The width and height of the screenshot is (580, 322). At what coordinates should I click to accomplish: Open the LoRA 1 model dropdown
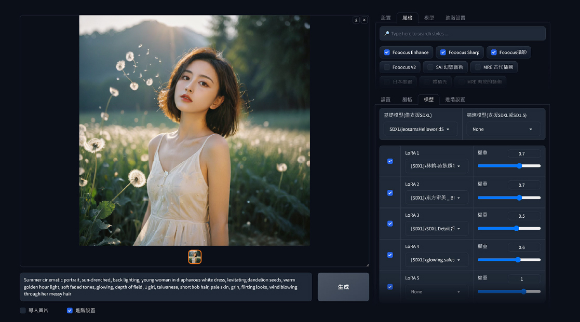(437, 166)
